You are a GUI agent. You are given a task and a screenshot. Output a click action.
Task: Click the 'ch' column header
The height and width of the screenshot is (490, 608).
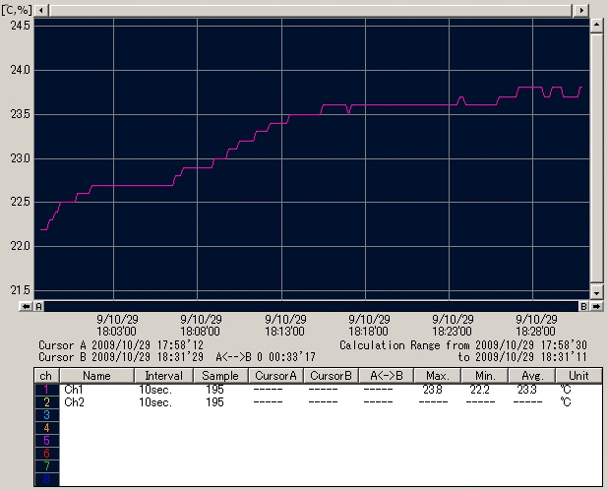46,376
